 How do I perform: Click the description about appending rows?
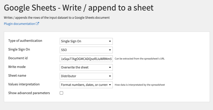coord(57,18)
